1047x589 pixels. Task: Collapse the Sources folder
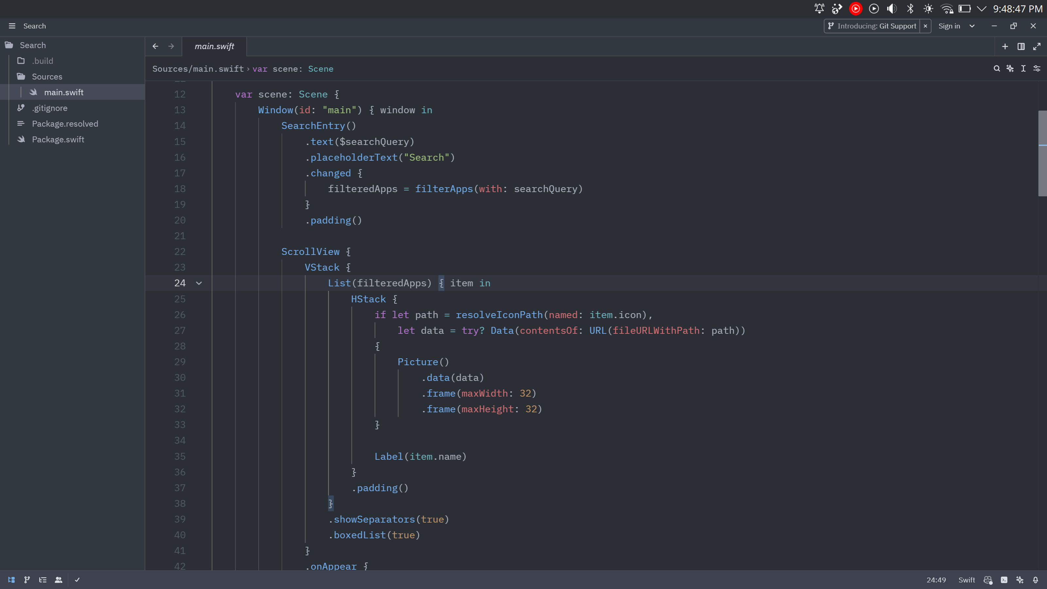[47, 77]
